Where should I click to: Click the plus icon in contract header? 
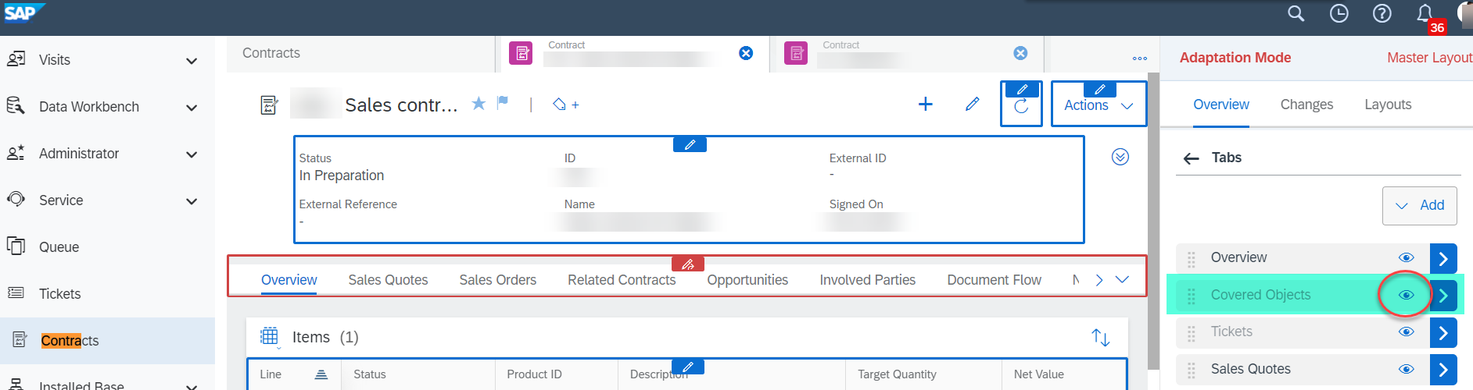point(925,104)
